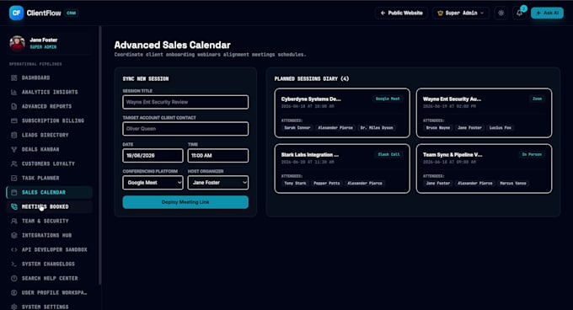Click the Search Help Center icon
This screenshot has height=310, width=573.
(13, 278)
